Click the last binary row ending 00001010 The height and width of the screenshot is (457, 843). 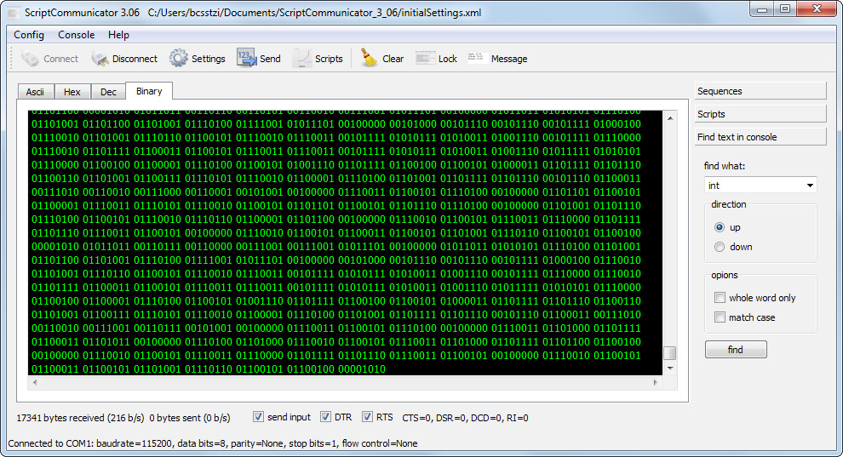coord(209,369)
